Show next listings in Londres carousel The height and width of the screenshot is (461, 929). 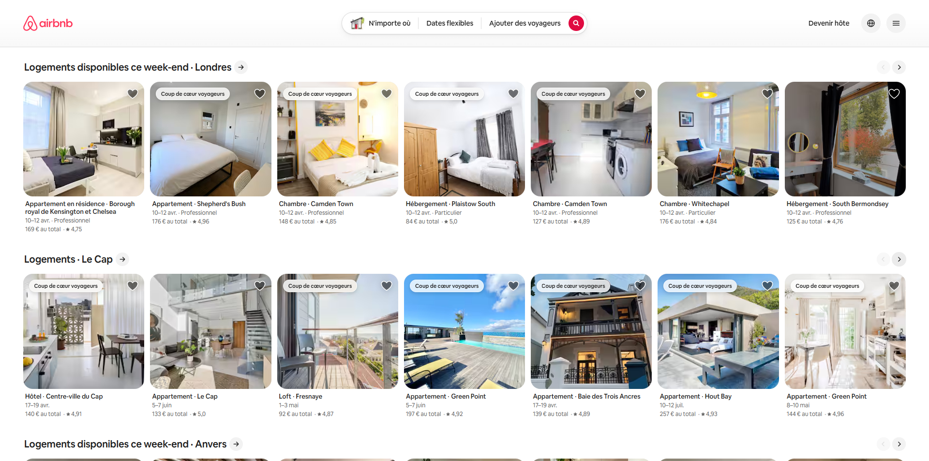point(899,67)
